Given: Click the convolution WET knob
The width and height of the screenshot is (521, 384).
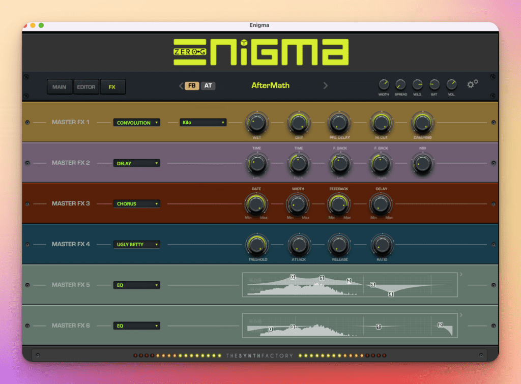Looking at the screenshot, I should click(x=257, y=123).
